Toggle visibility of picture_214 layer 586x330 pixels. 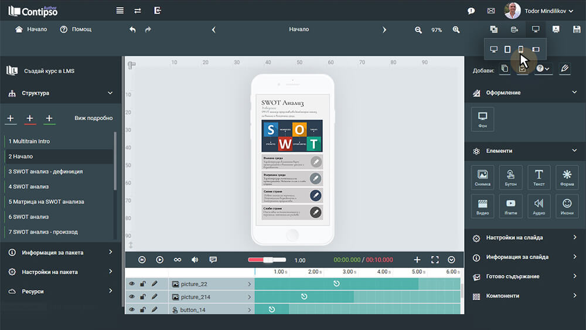pyautogui.click(x=131, y=297)
